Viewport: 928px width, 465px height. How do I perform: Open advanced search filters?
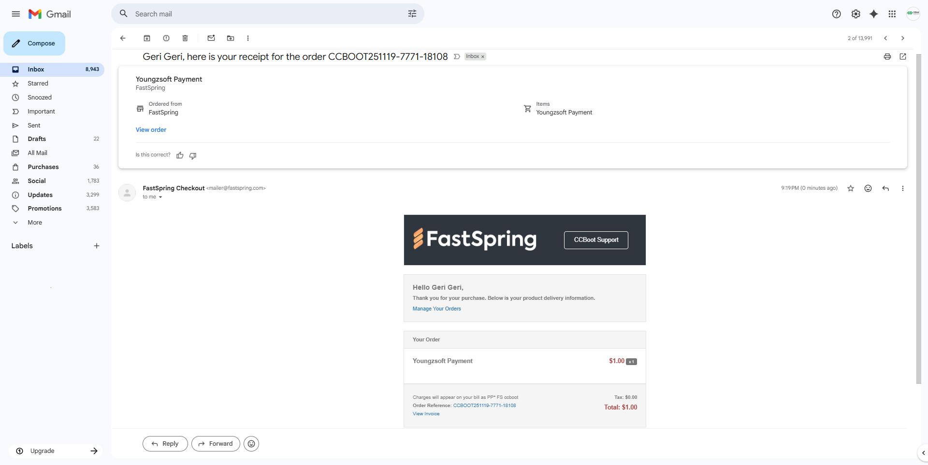[412, 14]
